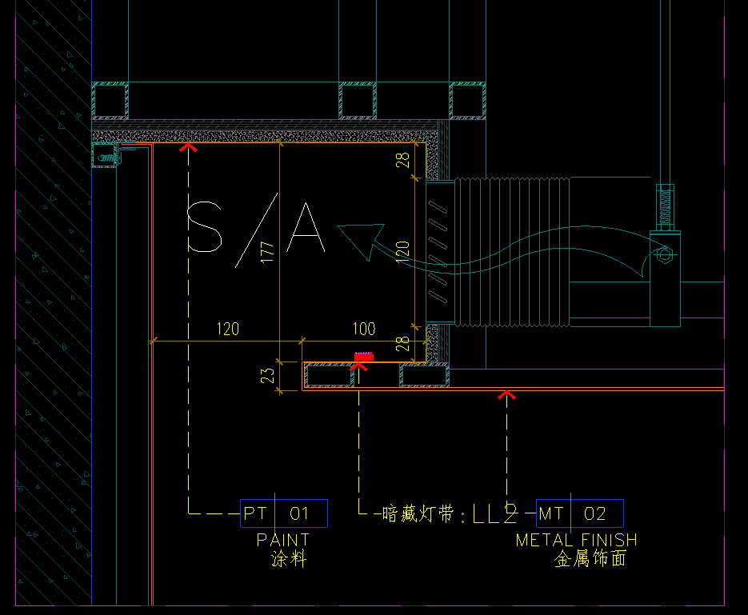Image resolution: width=748 pixels, height=615 pixels.
Task: Click the 涂料 Chinese label
Action: 289,559
